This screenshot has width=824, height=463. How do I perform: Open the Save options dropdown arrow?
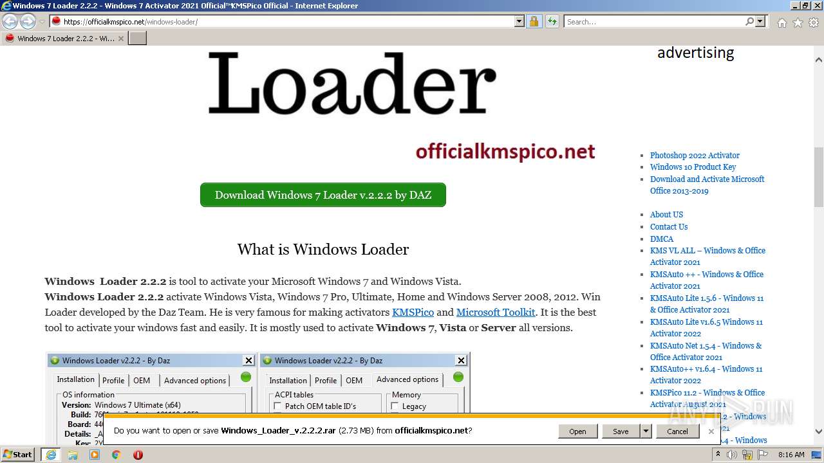[x=646, y=431]
